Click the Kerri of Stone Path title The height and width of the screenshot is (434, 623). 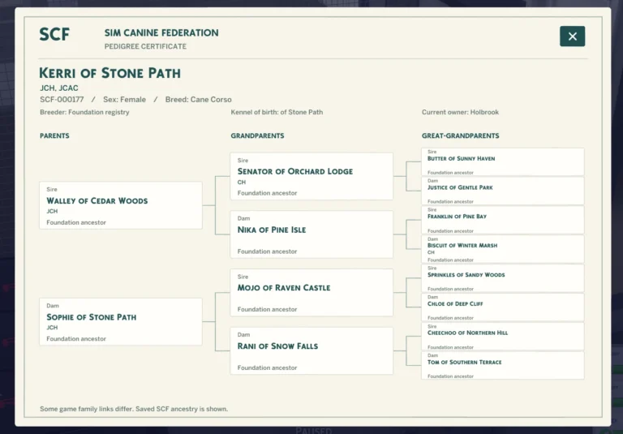tap(110, 73)
